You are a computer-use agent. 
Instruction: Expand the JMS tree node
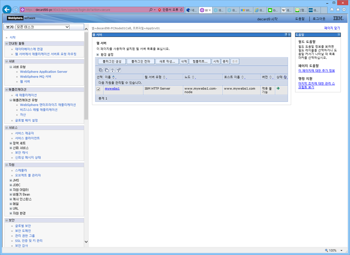(11, 180)
